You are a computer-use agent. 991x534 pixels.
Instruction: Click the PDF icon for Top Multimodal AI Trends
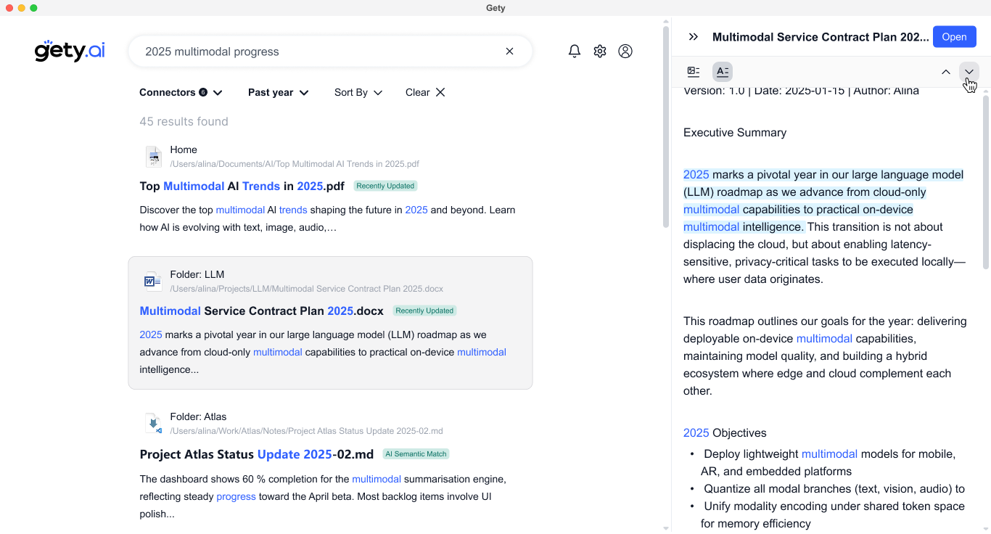154,156
